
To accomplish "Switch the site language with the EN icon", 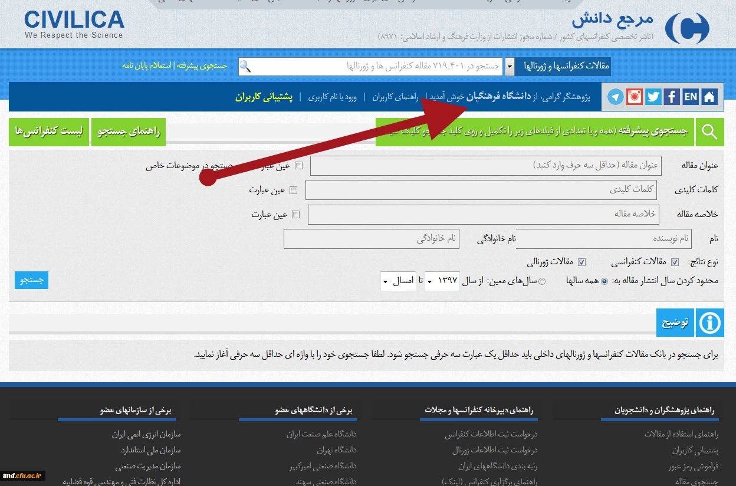I will click(x=690, y=97).
